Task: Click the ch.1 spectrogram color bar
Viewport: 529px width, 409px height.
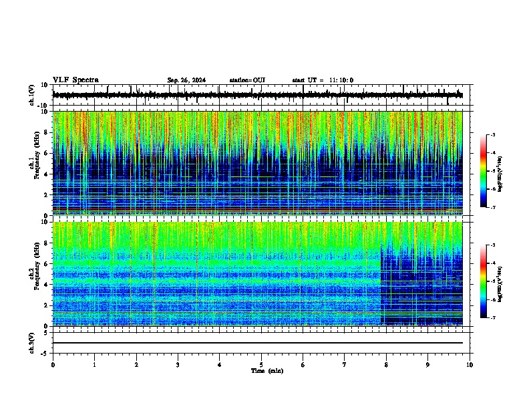Action: pos(484,171)
